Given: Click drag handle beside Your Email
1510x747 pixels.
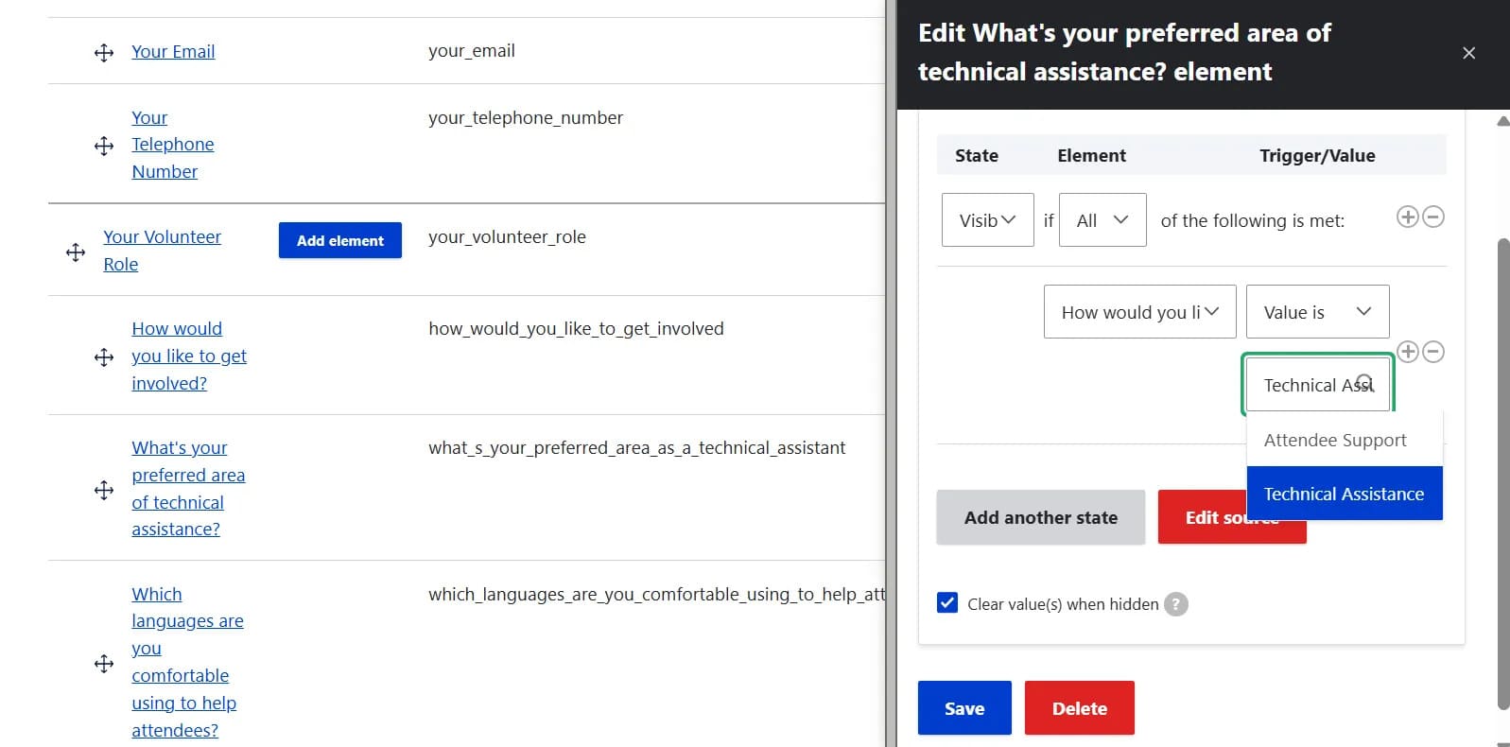Looking at the screenshot, I should coord(104,53).
